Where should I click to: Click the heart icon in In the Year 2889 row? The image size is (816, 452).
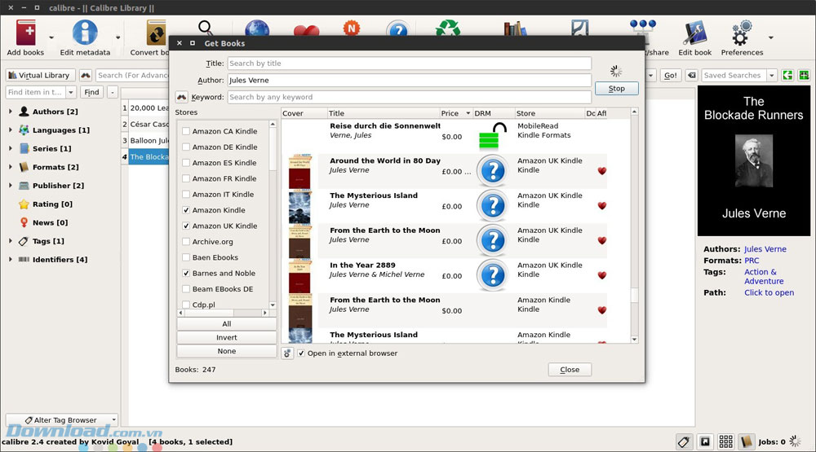tap(602, 275)
